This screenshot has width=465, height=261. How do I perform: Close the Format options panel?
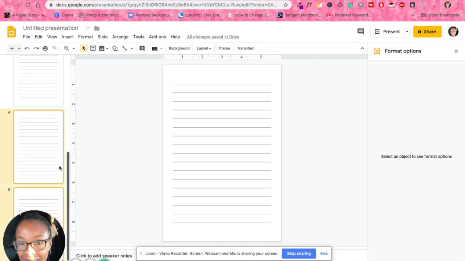pyautogui.click(x=456, y=51)
